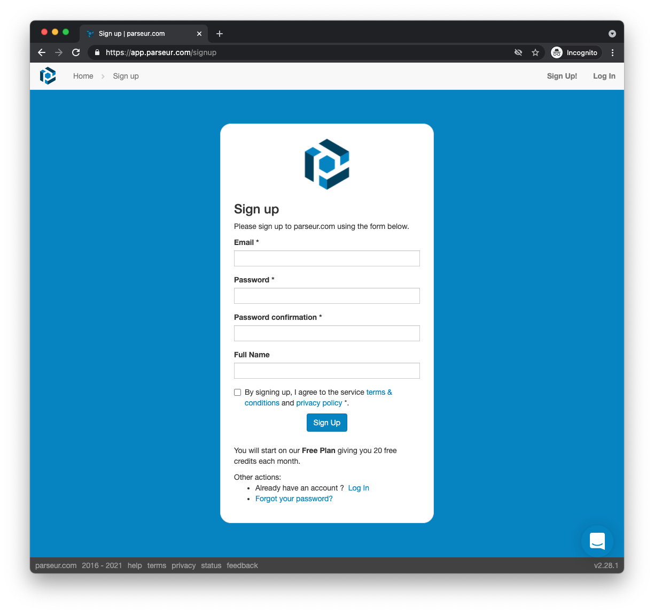Open the terms & conditions link
Image resolution: width=654 pixels, height=613 pixels.
[x=379, y=392]
